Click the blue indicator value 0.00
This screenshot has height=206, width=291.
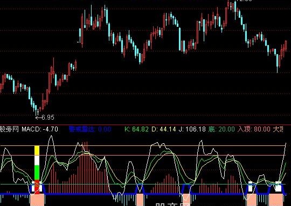[105, 129]
